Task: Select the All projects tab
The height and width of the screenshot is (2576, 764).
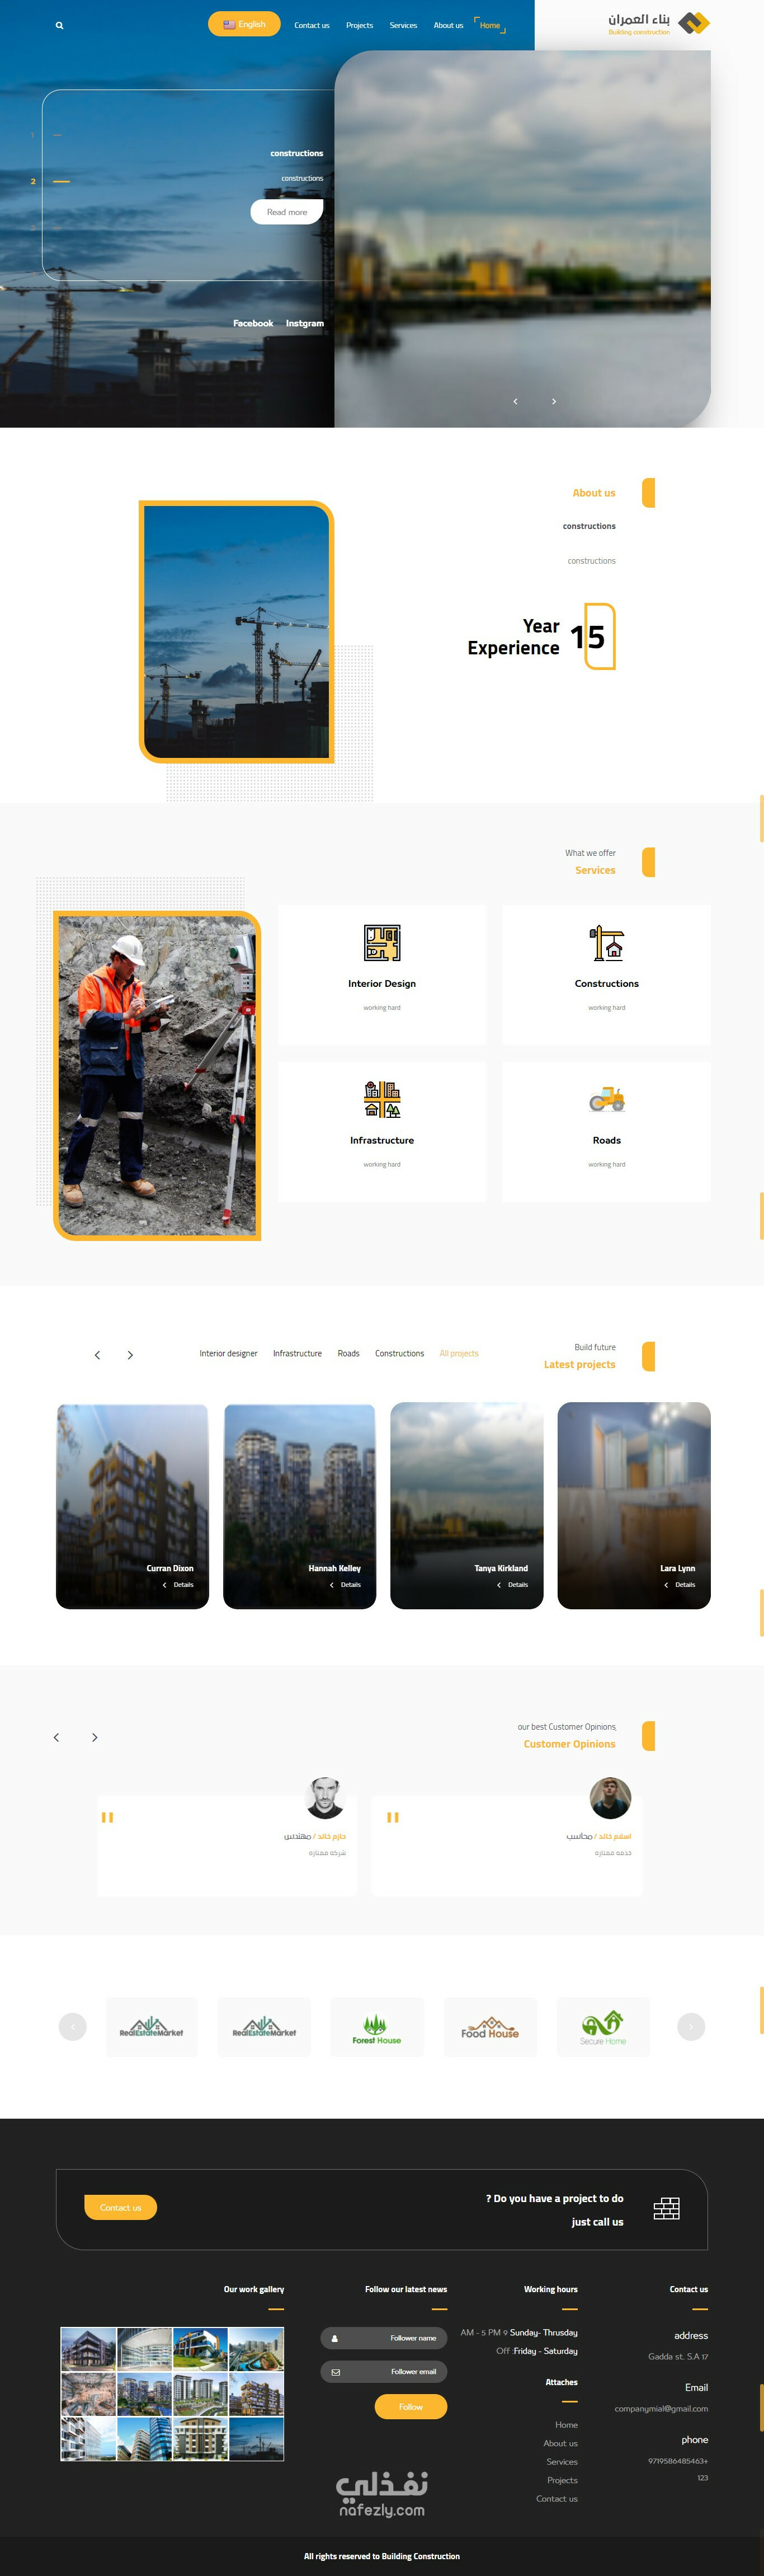Action: [459, 1353]
